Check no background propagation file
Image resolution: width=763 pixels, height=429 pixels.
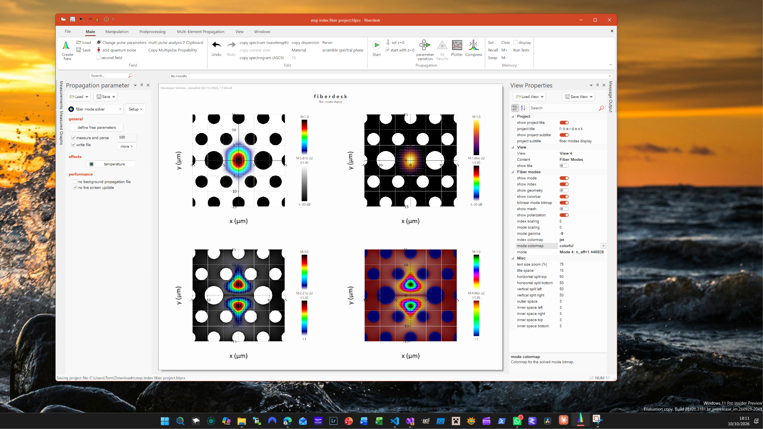tap(75, 182)
